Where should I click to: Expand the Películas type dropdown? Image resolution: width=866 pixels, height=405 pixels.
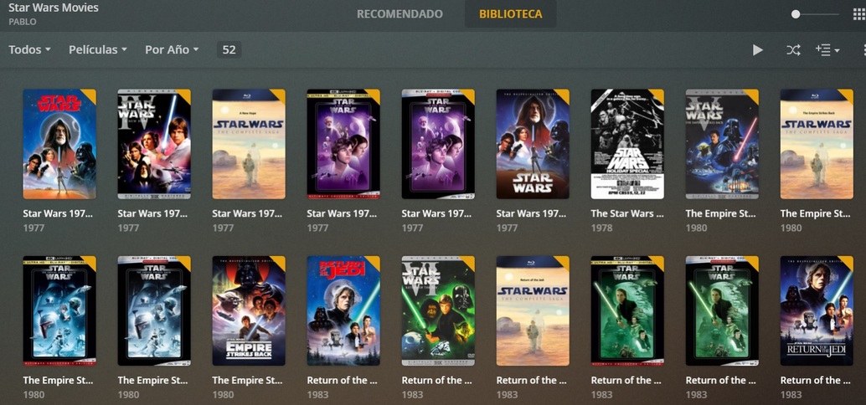pos(98,49)
